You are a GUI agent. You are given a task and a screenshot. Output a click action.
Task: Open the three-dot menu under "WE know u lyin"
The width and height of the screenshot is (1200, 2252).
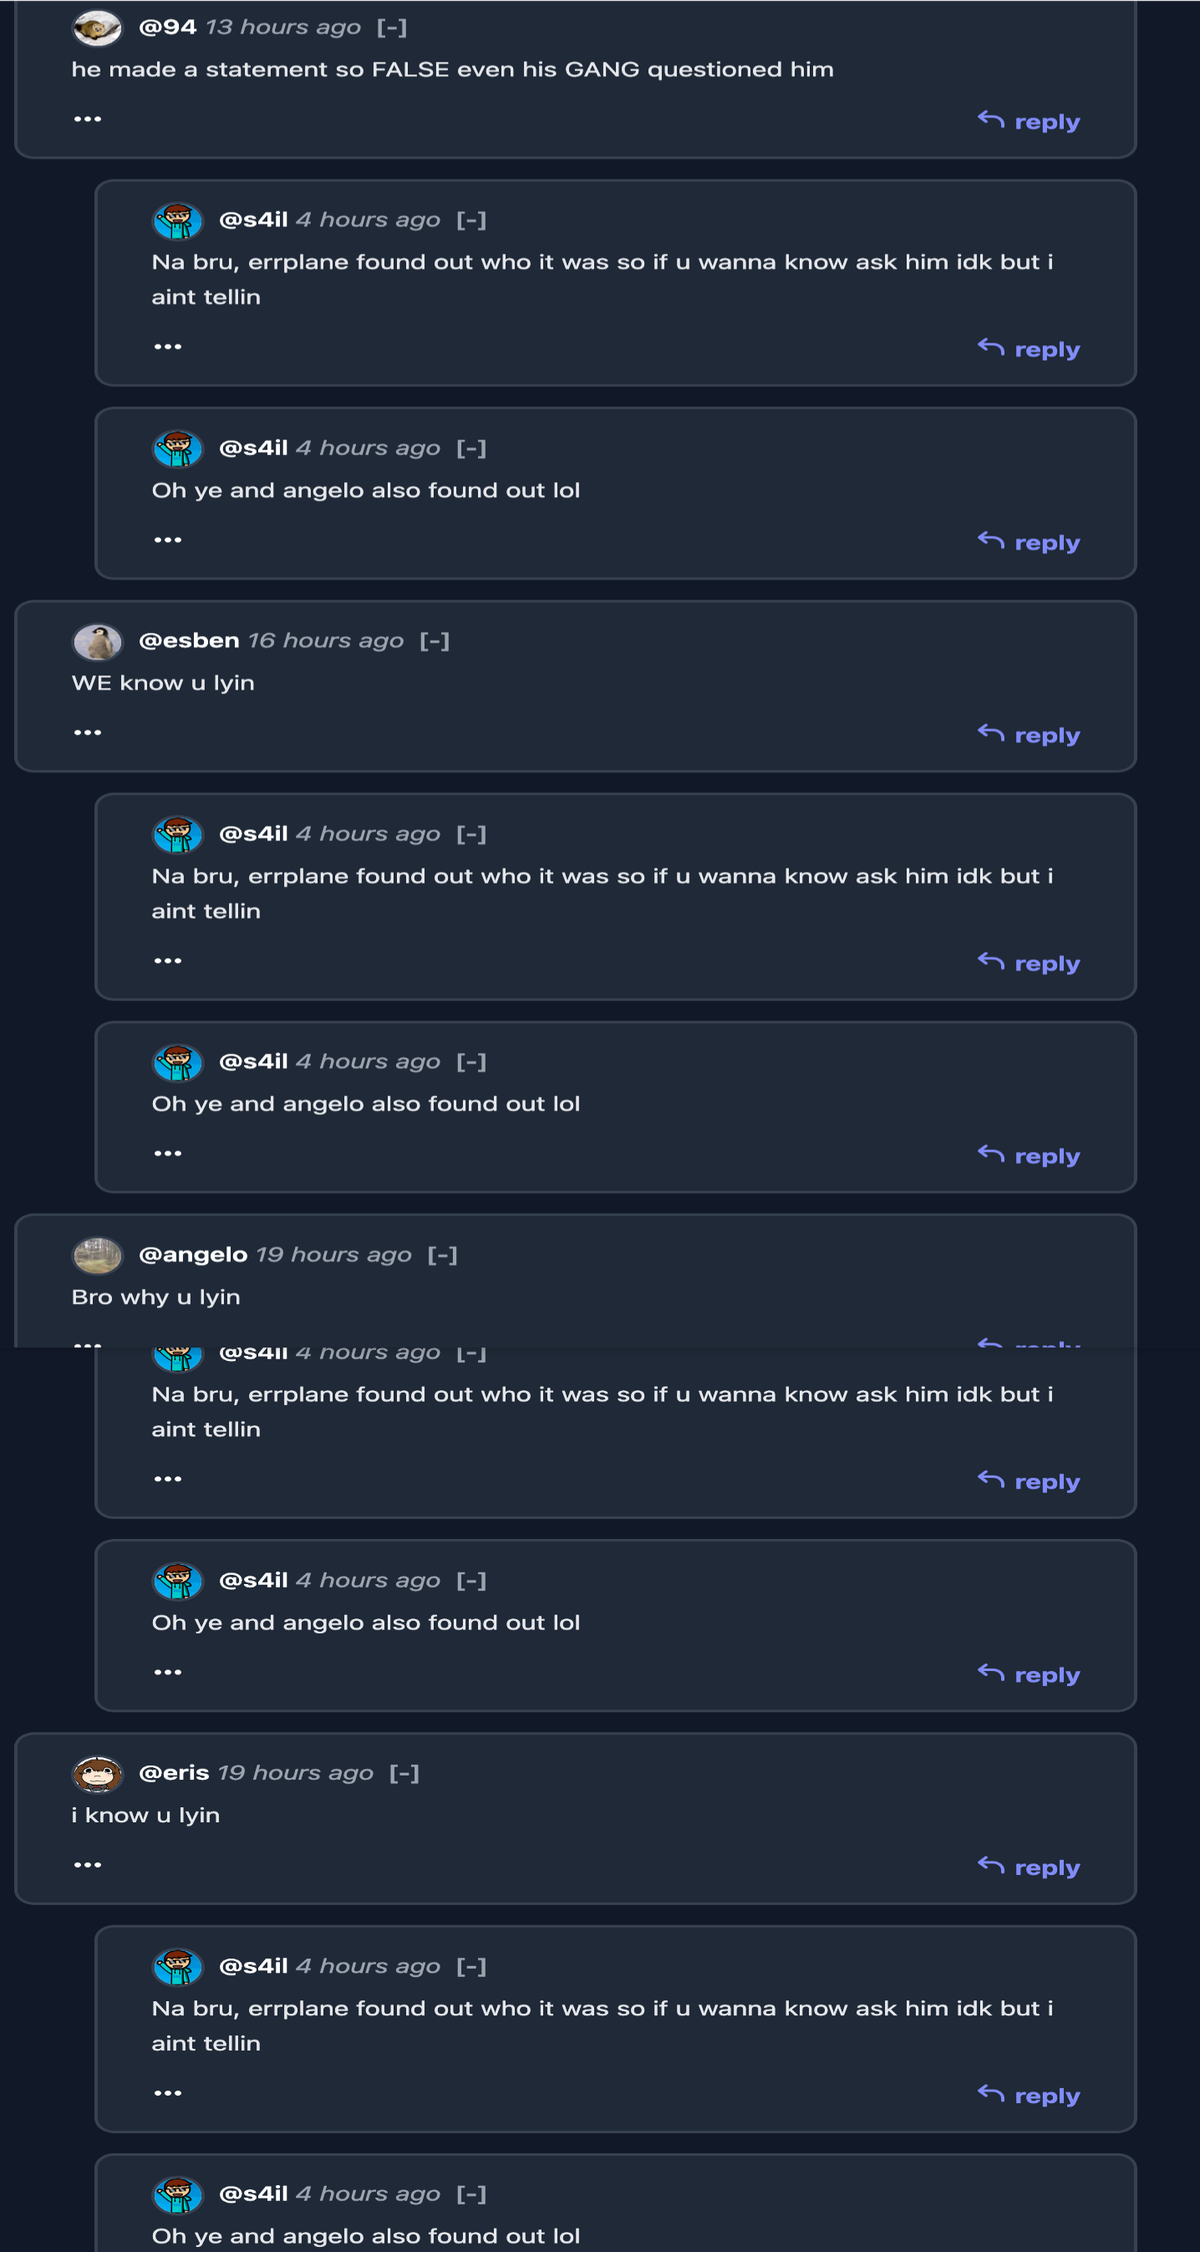[88, 732]
